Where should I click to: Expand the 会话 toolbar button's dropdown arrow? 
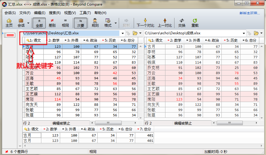point(28,23)
